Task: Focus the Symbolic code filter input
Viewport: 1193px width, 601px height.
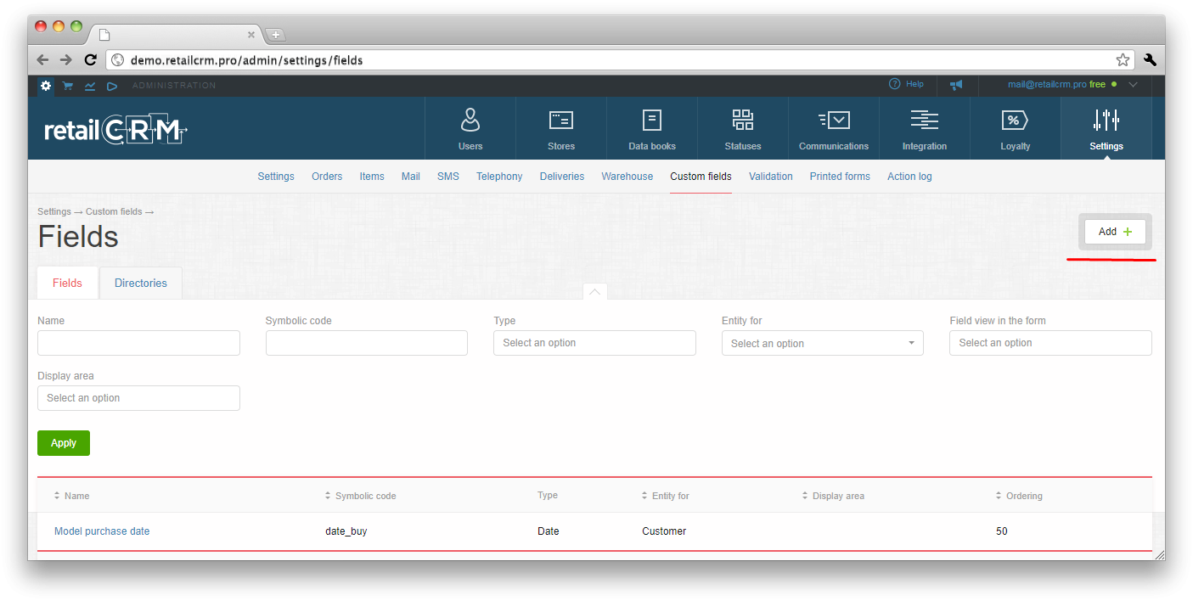Action: click(367, 343)
